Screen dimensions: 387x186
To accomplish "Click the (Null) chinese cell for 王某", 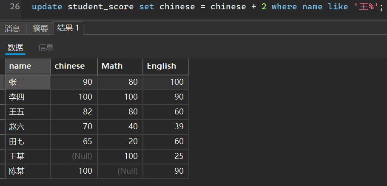I will pos(74,156).
